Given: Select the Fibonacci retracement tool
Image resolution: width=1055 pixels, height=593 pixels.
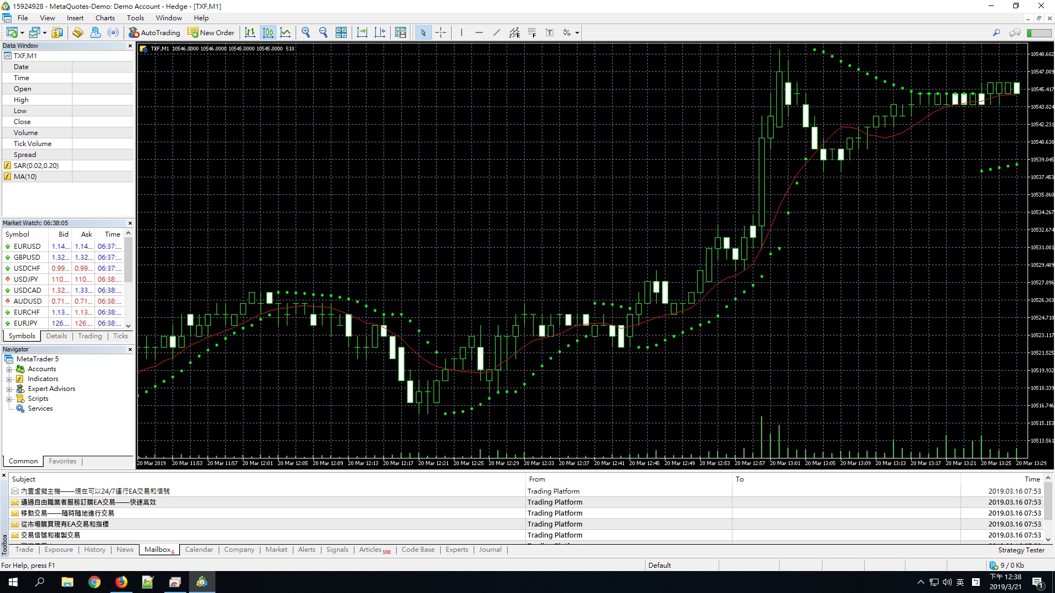Looking at the screenshot, I should (x=532, y=32).
